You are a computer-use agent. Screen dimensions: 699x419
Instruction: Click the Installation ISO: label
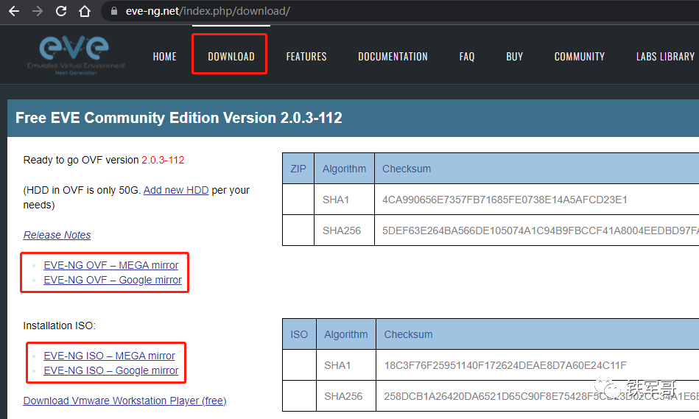pyautogui.click(x=59, y=325)
